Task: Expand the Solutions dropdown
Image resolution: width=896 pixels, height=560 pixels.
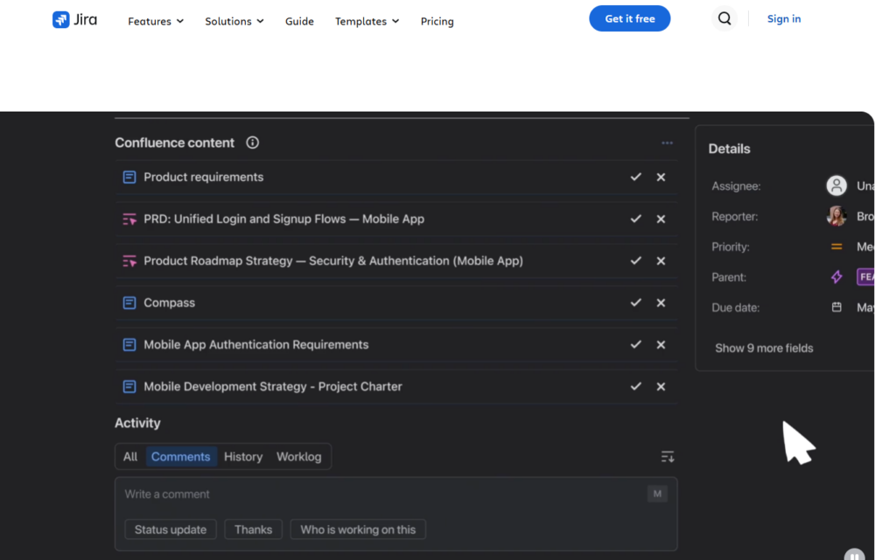Action: (234, 21)
